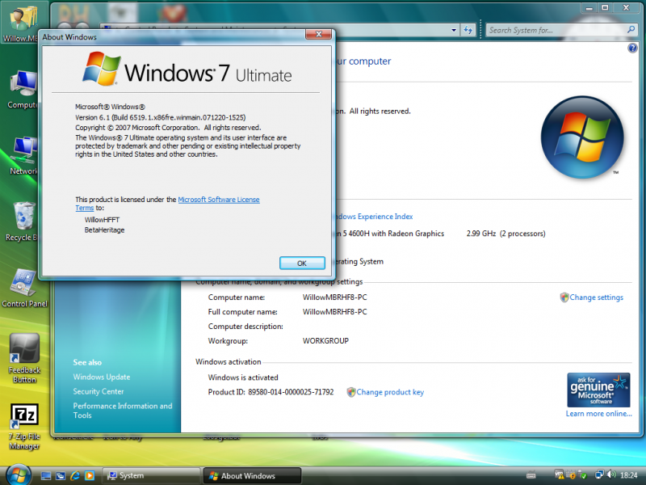
Task: Click the Safely Remove Hardware tray icon
Action: click(x=582, y=475)
